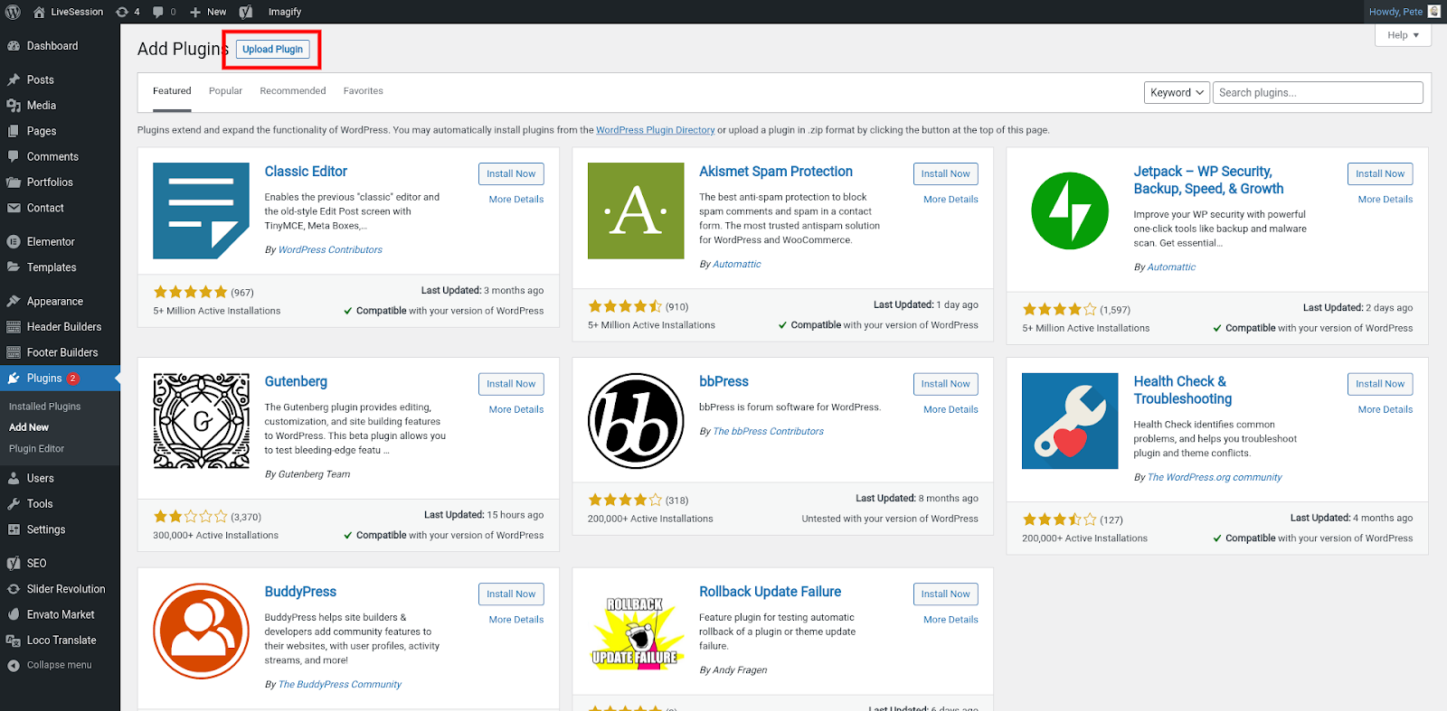The width and height of the screenshot is (1447, 711).
Task: Open Dashboard from the sidebar
Action: pos(52,46)
